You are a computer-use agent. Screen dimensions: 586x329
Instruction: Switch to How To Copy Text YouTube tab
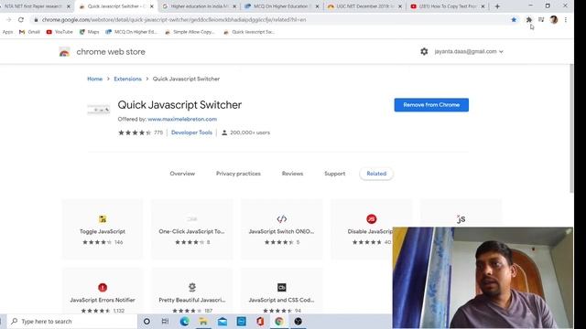pos(448,6)
